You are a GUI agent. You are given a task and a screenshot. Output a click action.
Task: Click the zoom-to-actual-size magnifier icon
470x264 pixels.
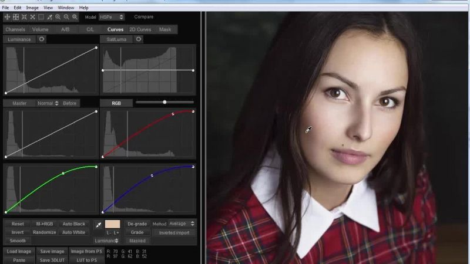click(75, 17)
